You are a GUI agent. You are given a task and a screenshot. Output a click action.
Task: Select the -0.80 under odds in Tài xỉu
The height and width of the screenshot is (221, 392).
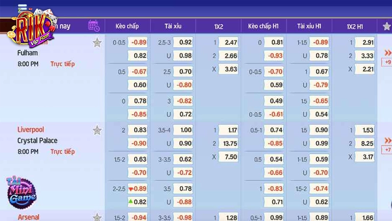(183, 84)
